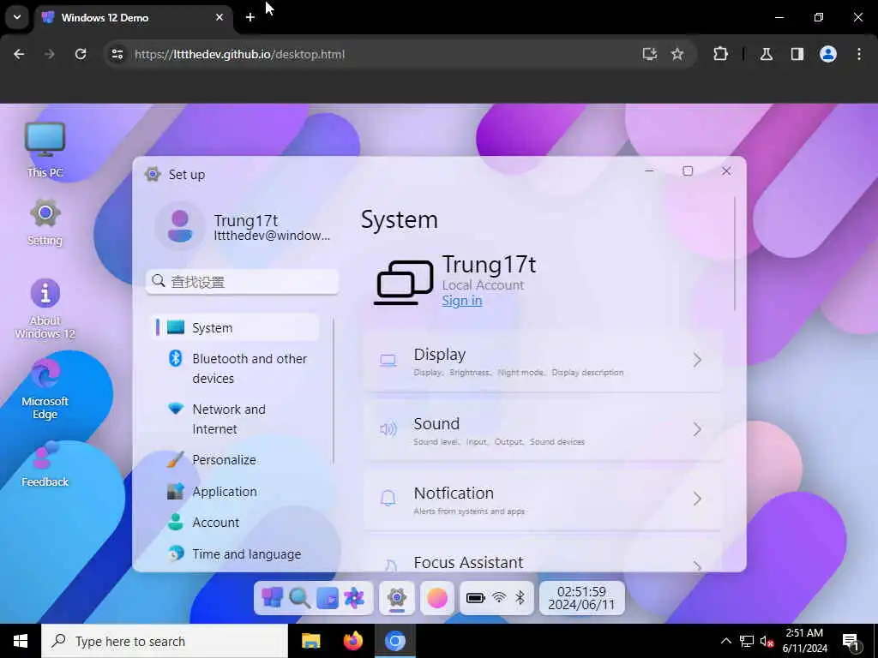878x658 pixels.
Task: Open the Feedback desktop icon
Action: tap(45, 464)
